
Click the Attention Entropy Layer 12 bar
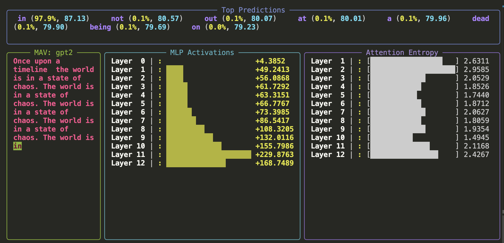404,154
